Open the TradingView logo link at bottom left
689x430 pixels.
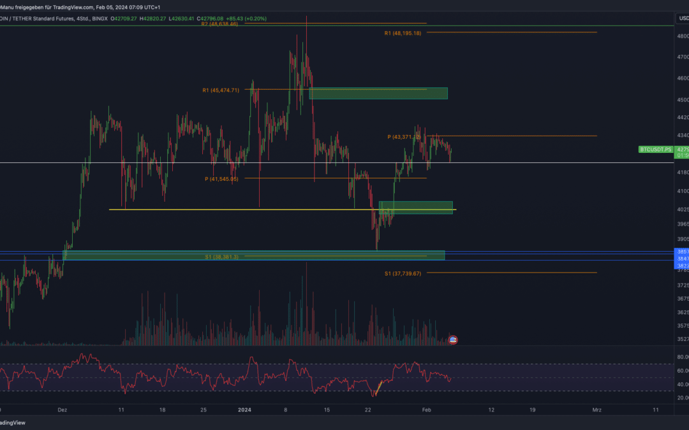pyautogui.click(x=13, y=422)
